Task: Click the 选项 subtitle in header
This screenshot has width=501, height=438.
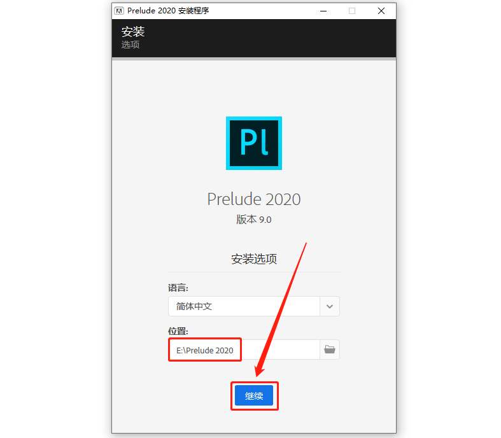Action: click(x=131, y=45)
